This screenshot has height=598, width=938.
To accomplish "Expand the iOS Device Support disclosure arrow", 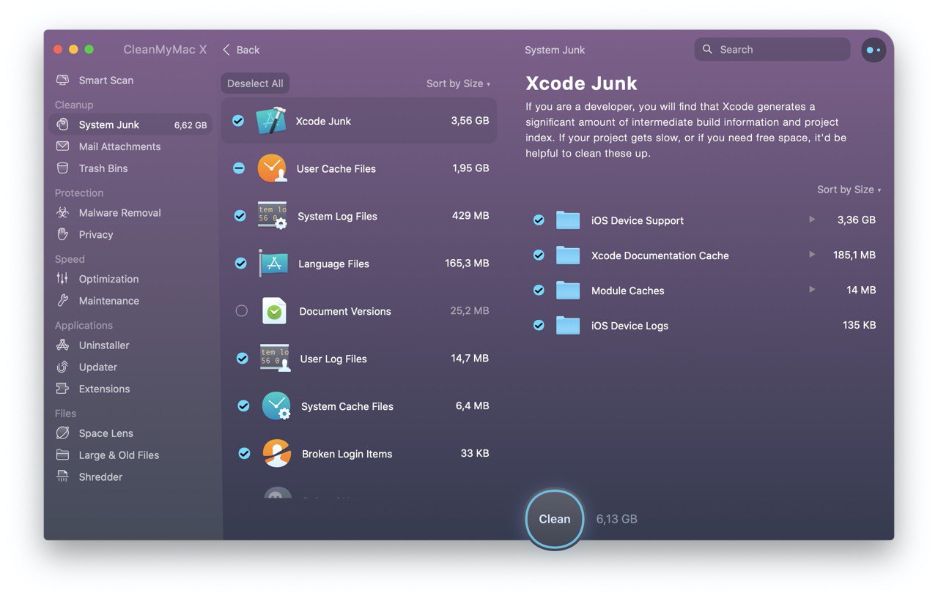I will [812, 220].
